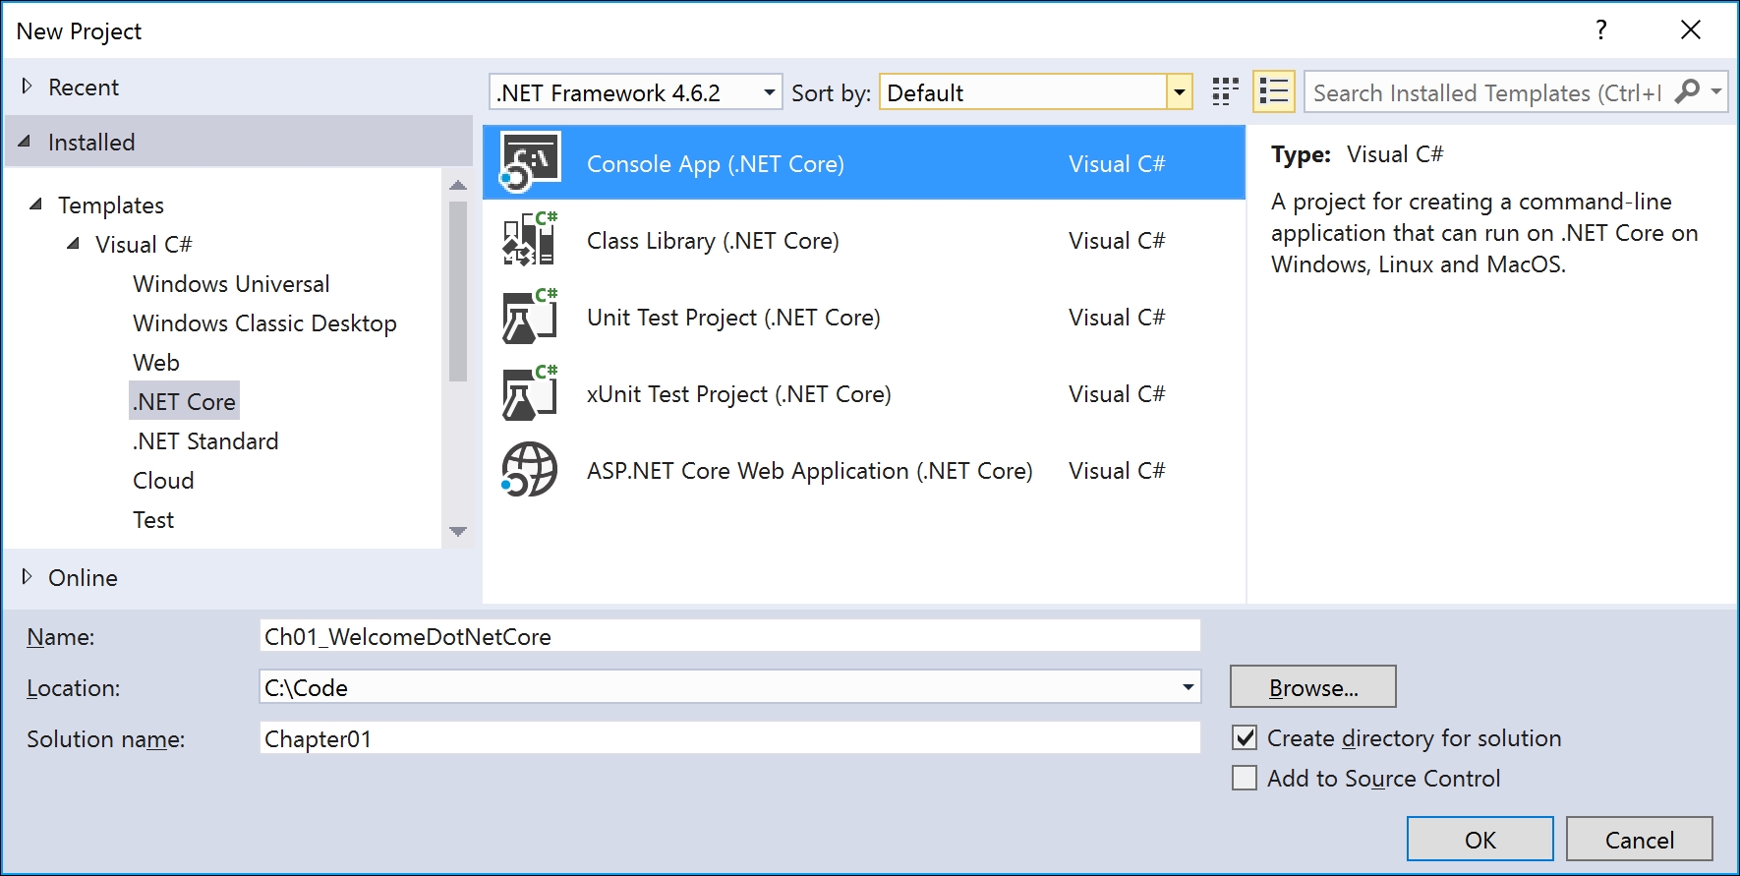
Task: Select the Web template category
Action: click(x=156, y=362)
